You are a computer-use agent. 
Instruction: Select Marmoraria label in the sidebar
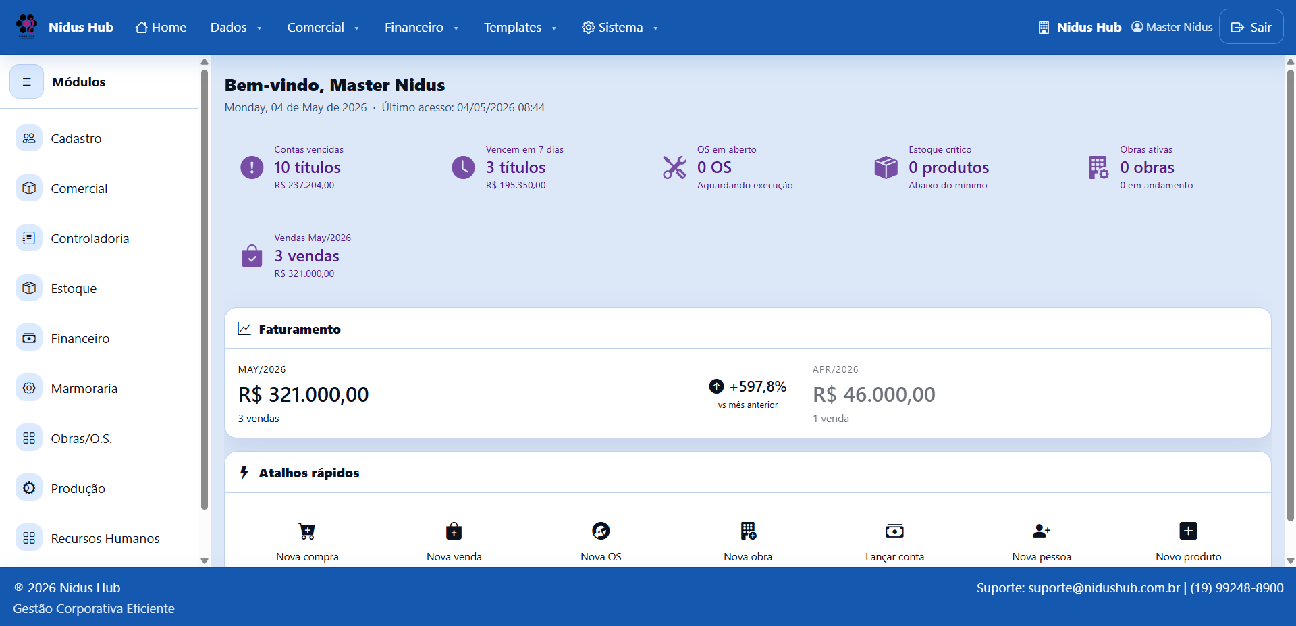click(84, 388)
